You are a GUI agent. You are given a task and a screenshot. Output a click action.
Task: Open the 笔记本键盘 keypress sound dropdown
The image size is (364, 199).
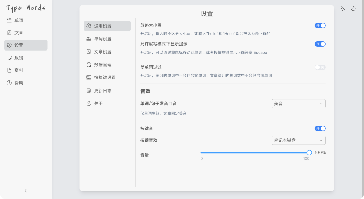[x=298, y=140]
